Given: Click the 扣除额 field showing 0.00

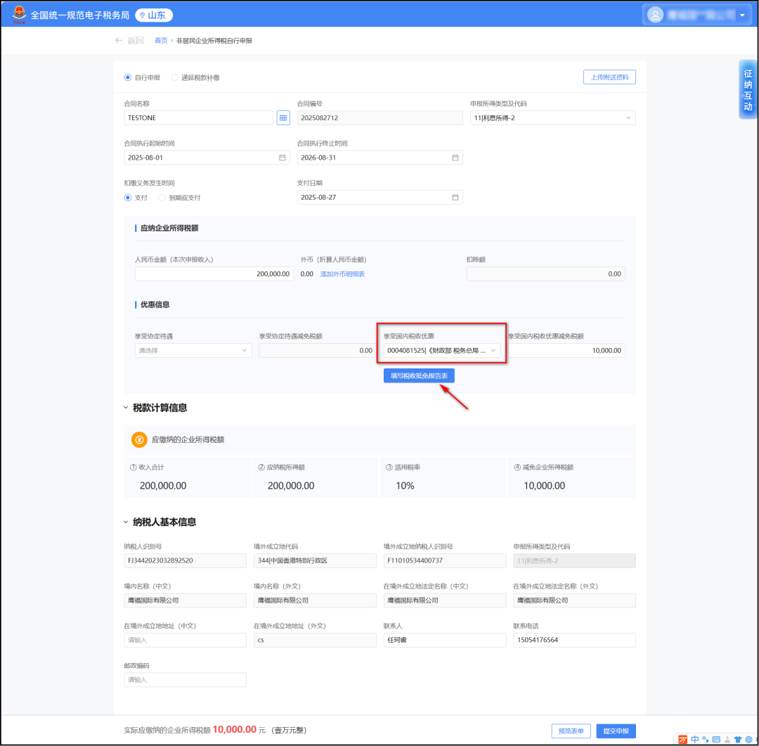Looking at the screenshot, I should coord(545,274).
